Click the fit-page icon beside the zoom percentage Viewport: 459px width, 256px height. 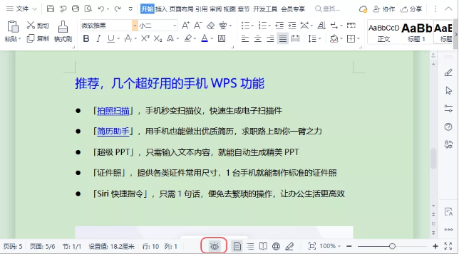[x=312, y=246]
